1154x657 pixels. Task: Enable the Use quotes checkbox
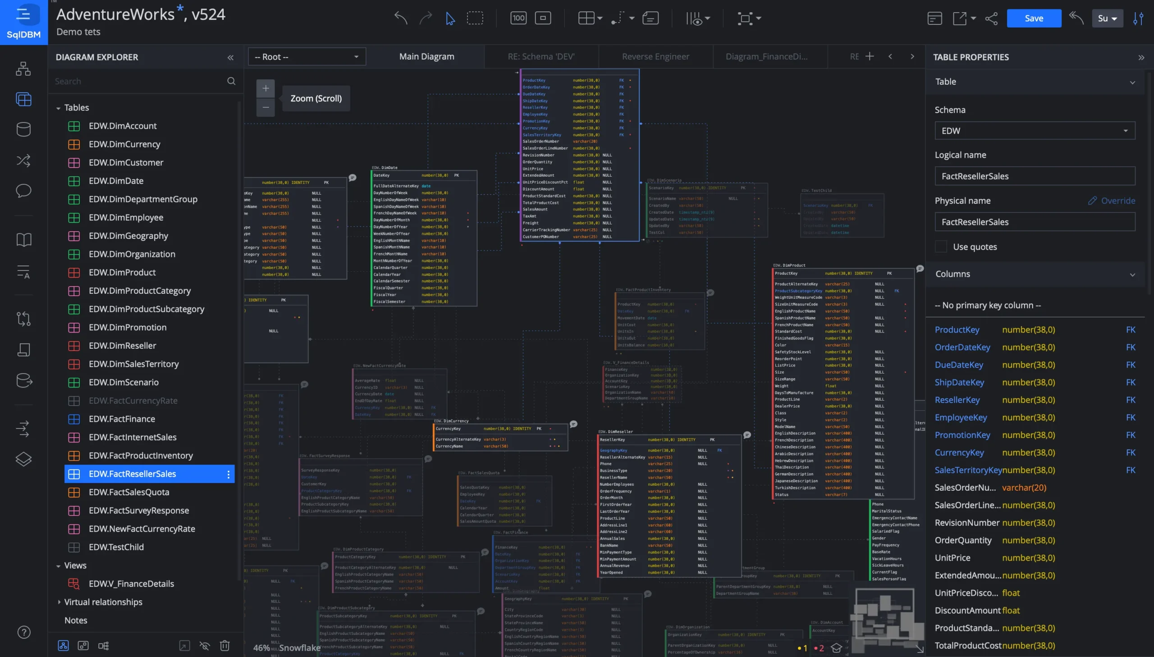(940, 246)
